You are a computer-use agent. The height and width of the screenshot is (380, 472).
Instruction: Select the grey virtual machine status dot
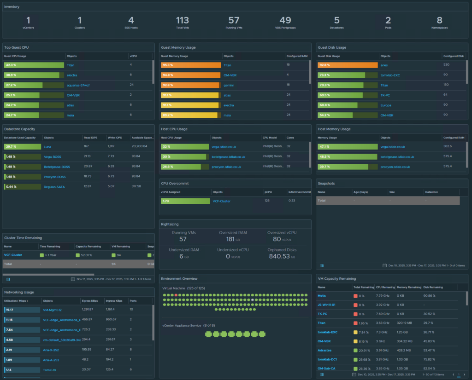252,299
